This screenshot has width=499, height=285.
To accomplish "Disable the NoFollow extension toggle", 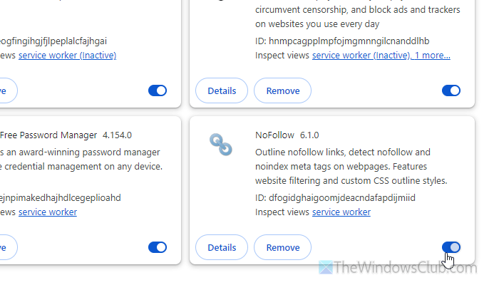I will coord(451,247).
